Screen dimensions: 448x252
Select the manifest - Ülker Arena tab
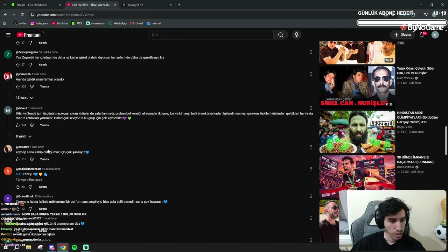91,5
